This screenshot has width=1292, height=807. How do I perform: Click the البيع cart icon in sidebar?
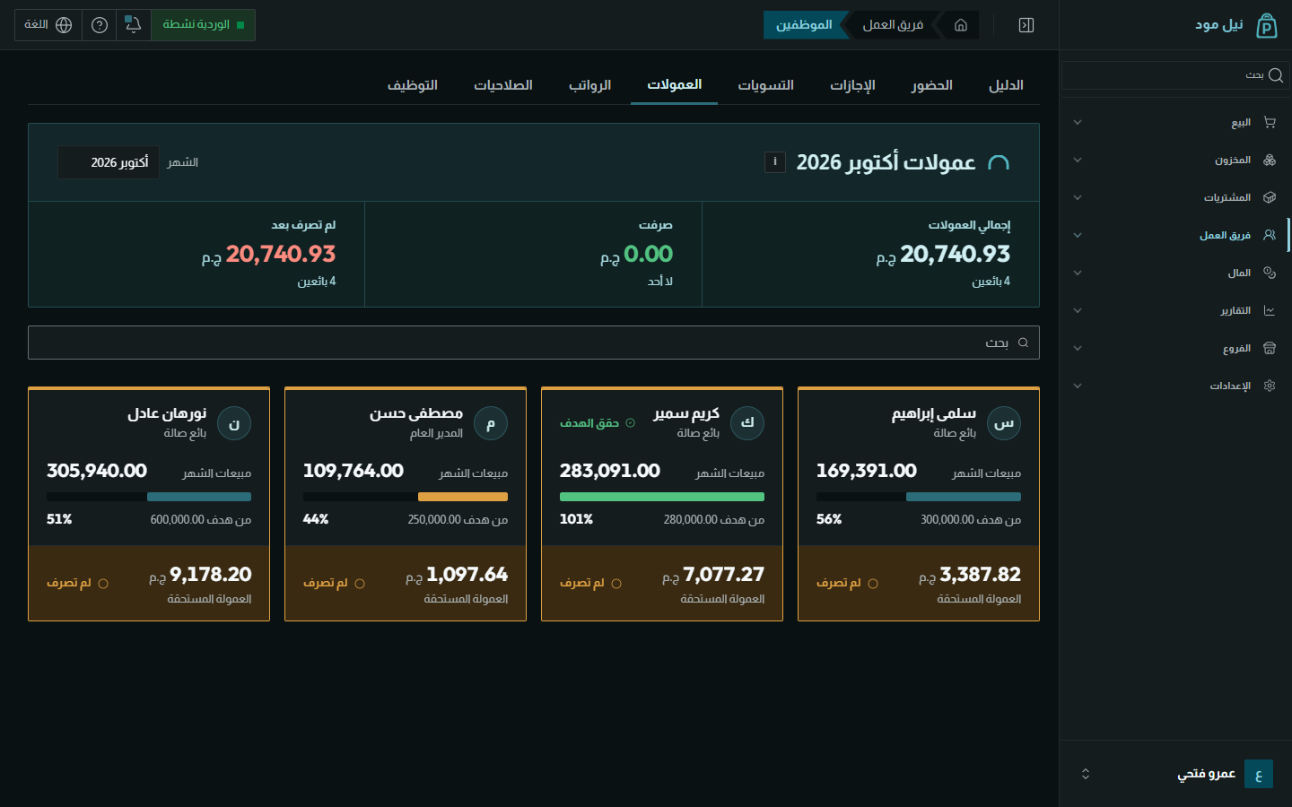click(x=1270, y=122)
